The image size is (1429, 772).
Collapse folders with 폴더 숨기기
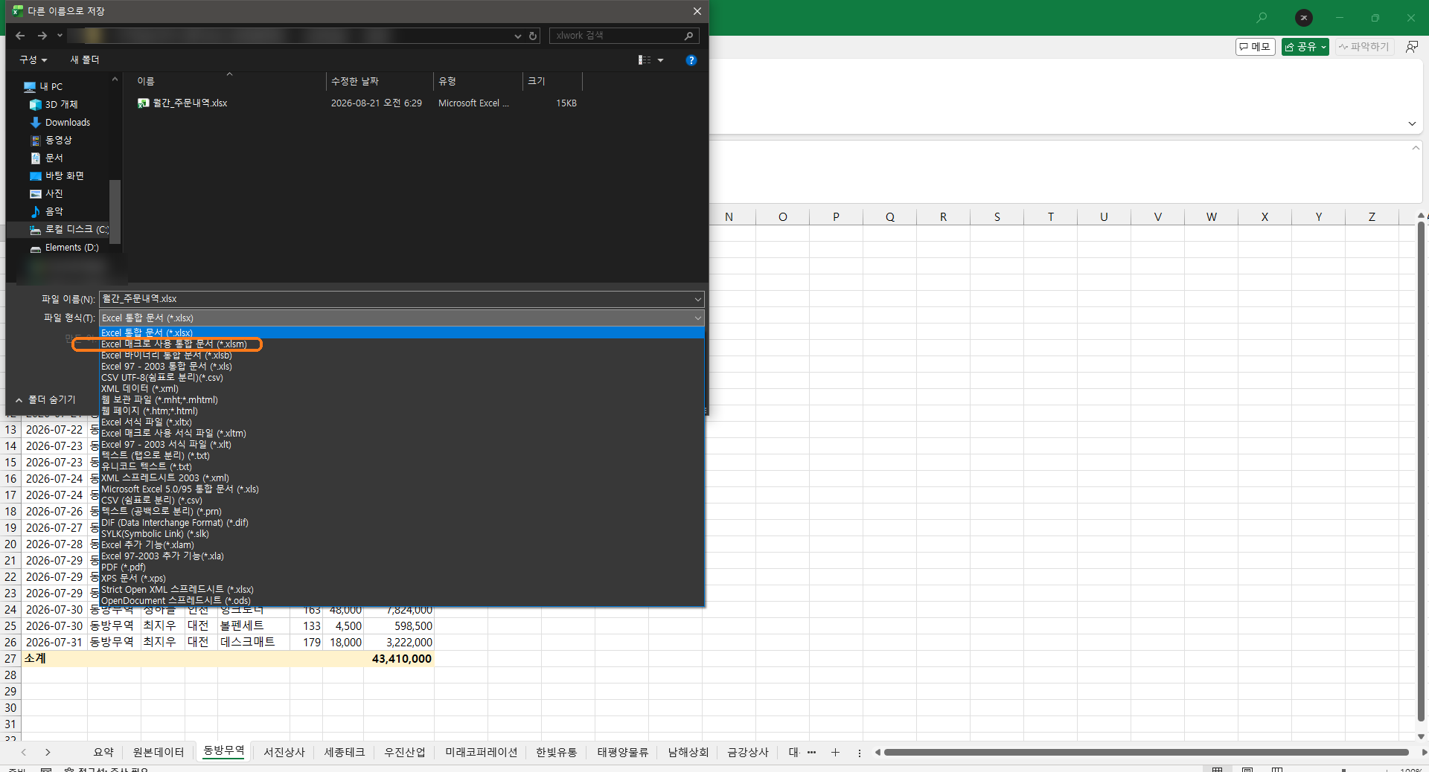(x=45, y=400)
